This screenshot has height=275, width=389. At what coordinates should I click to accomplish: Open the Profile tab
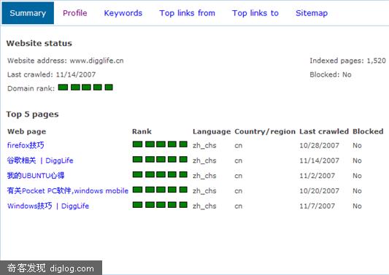(75, 13)
